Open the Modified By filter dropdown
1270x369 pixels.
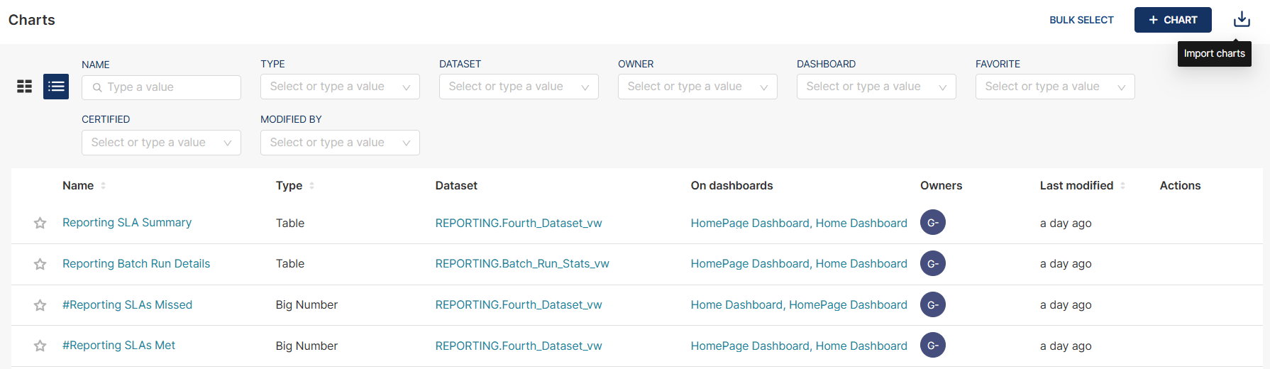[x=340, y=143]
